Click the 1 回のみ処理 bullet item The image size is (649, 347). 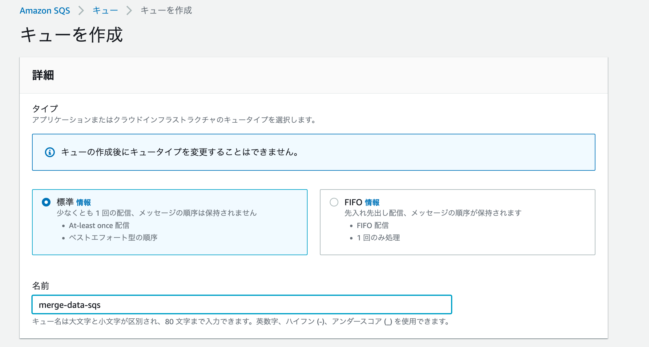(378, 238)
